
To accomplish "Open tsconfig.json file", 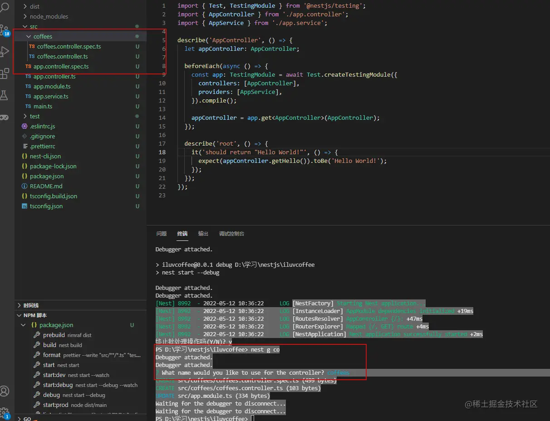I will [x=46, y=206].
